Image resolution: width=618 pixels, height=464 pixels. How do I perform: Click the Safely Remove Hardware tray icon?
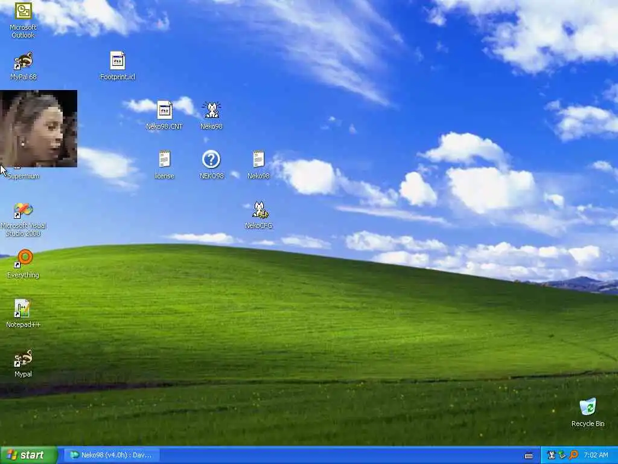[562, 456]
